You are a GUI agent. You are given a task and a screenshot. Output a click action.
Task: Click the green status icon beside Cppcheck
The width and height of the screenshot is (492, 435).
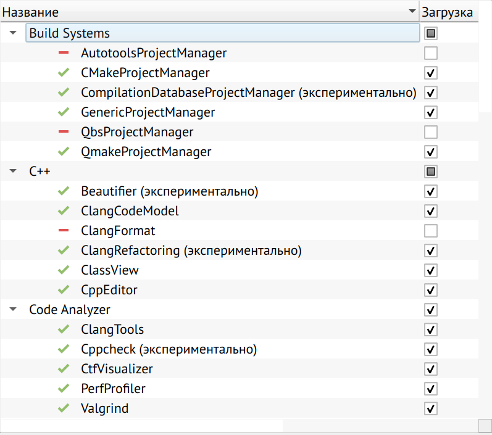coord(64,349)
